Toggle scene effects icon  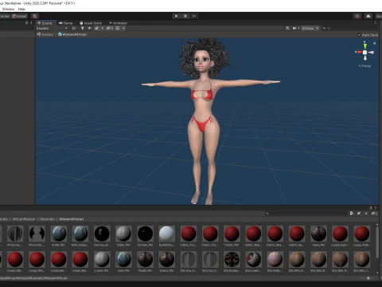point(96,28)
